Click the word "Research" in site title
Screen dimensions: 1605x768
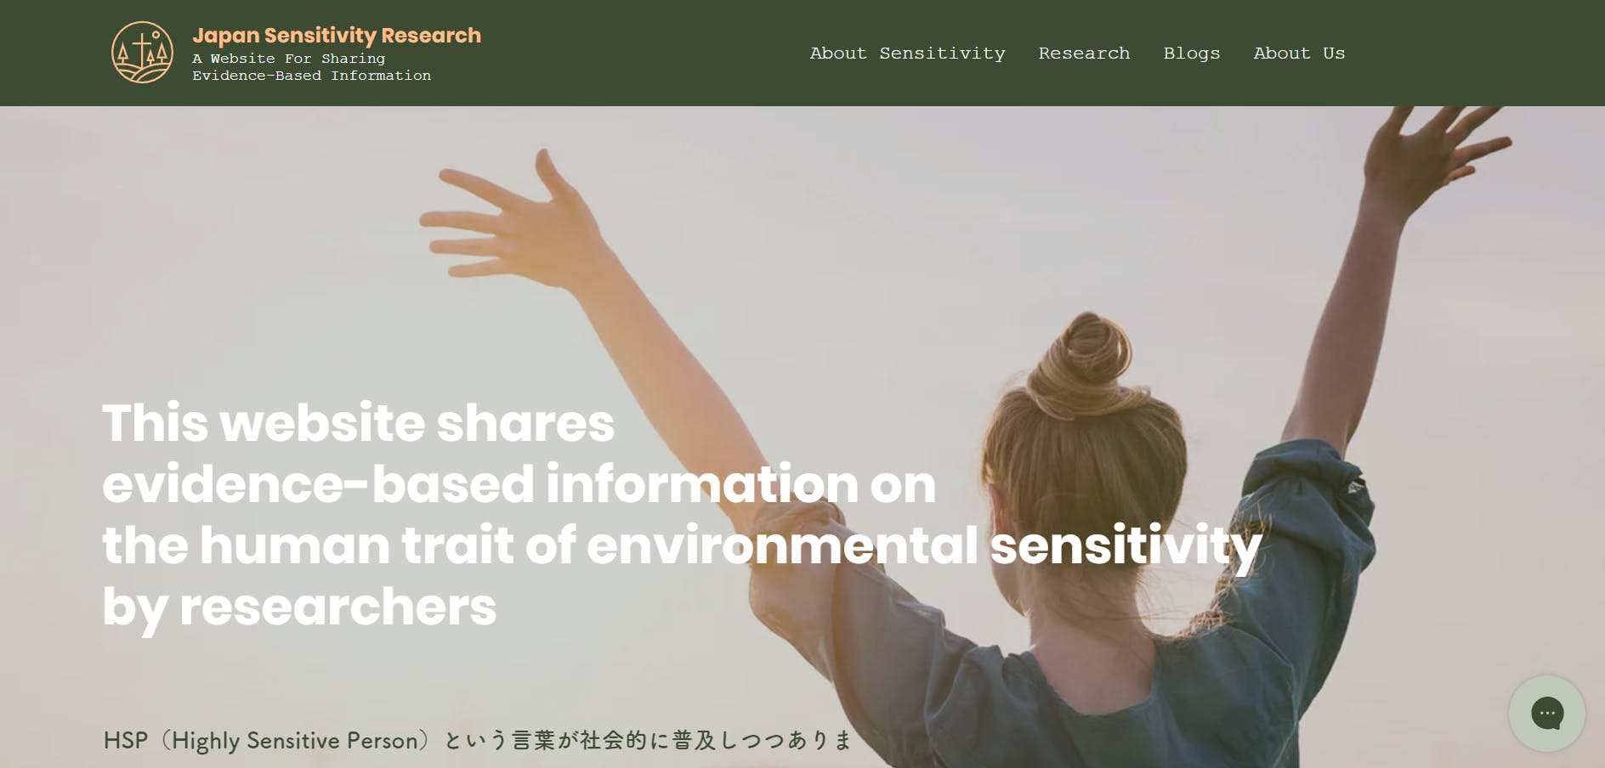pos(431,35)
